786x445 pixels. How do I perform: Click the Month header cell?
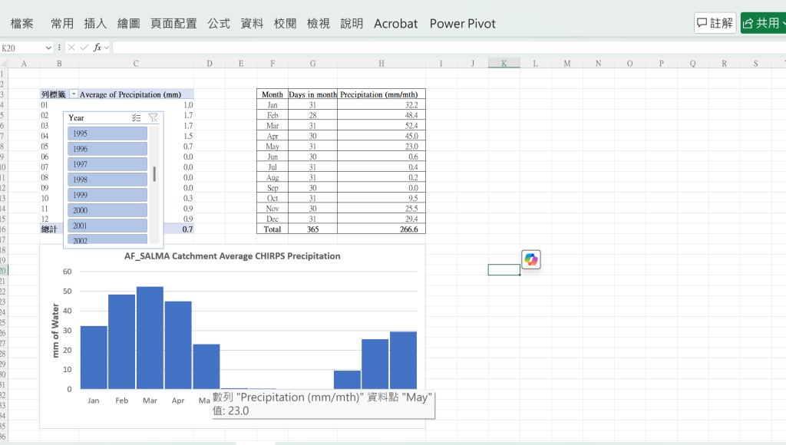pyautogui.click(x=272, y=94)
